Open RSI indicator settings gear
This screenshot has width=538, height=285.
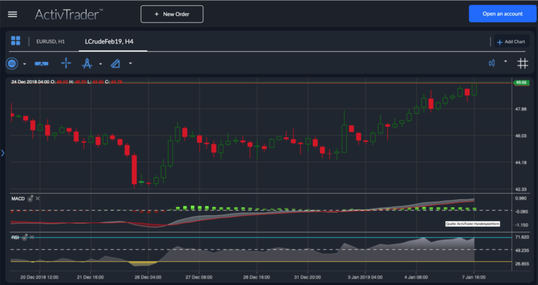pos(25,237)
